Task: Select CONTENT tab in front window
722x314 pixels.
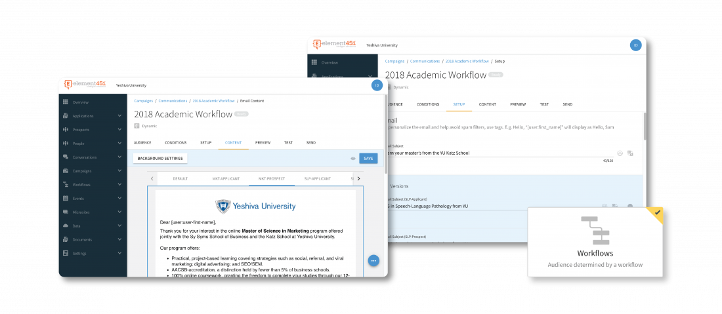Action: click(234, 142)
